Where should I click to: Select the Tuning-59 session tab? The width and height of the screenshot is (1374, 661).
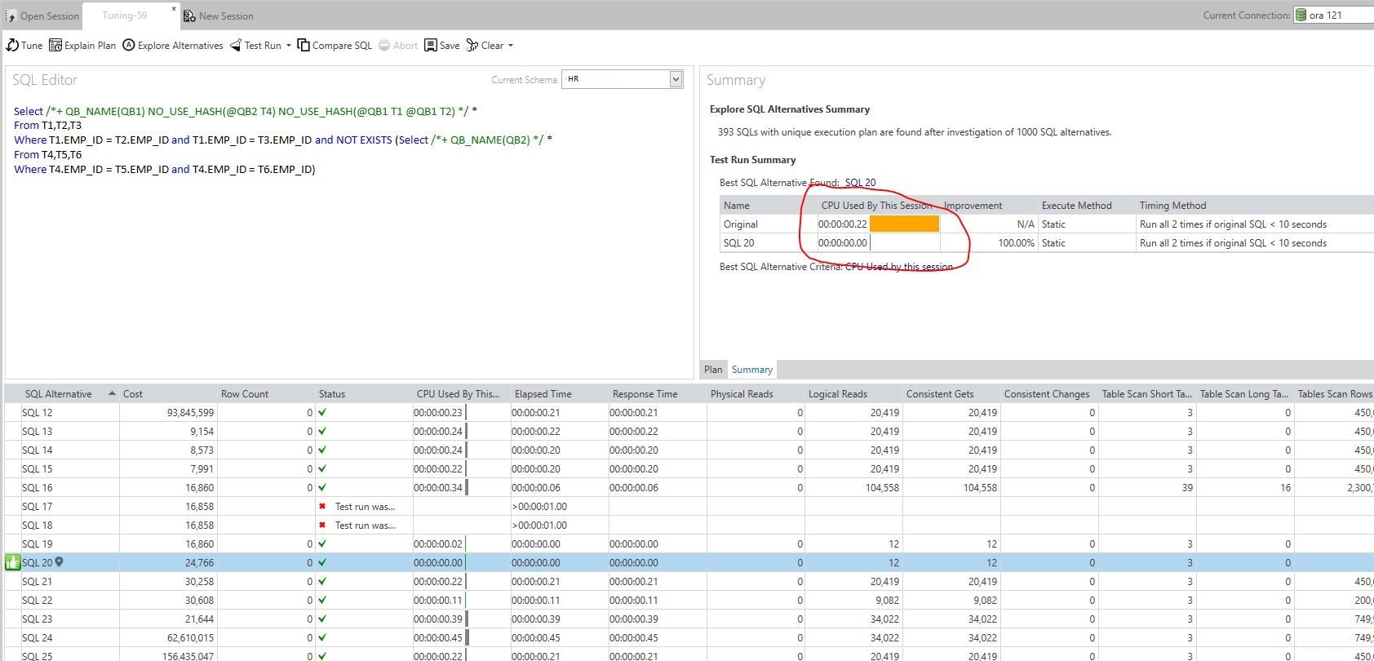pyautogui.click(x=125, y=16)
